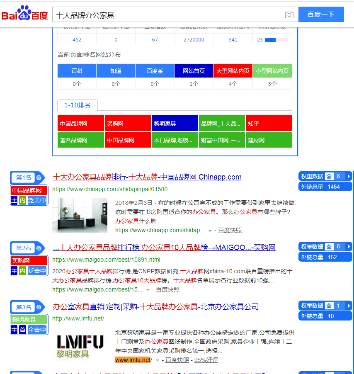The image size is (354, 374).
Task: Open 百度快照 for the maigoo result
Action: click(167, 289)
